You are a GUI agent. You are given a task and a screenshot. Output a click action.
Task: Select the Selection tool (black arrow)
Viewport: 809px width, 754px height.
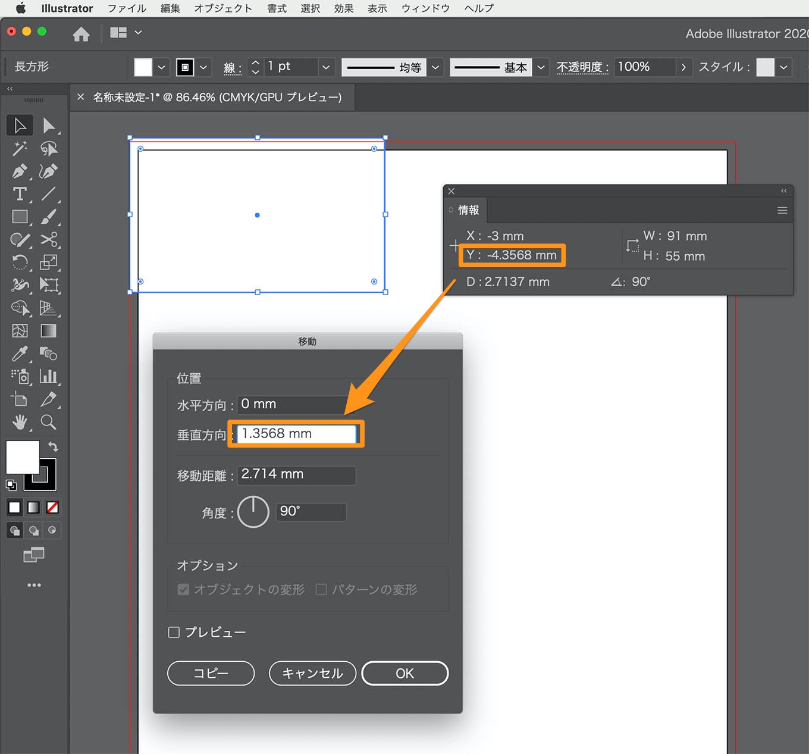tap(20, 126)
